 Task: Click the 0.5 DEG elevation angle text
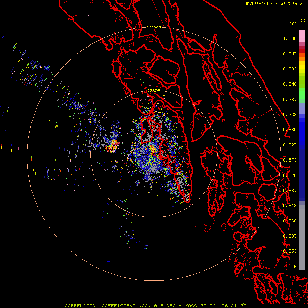[x=165, y=306]
